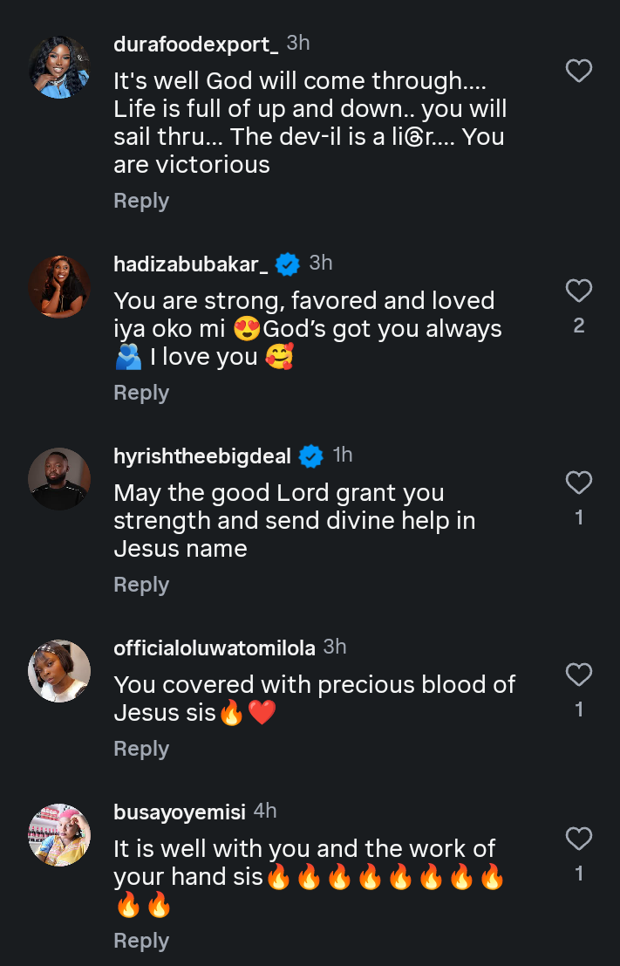This screenshot has width=620, height=966.
Task: Visit hadizabubakar_ username link
Action: point(193,264)
